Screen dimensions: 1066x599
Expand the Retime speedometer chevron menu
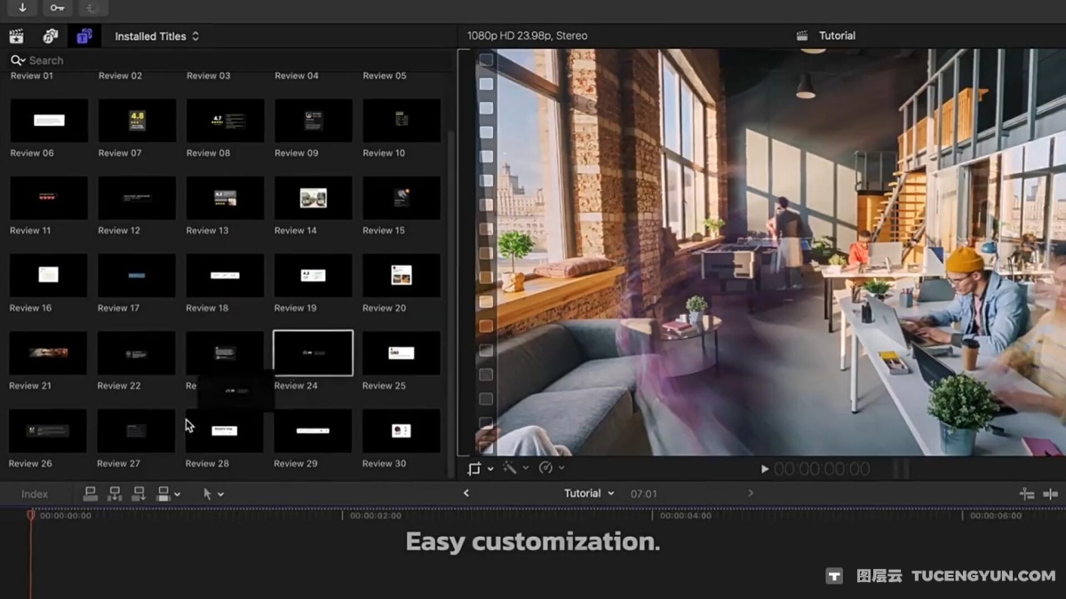(561, 469)
